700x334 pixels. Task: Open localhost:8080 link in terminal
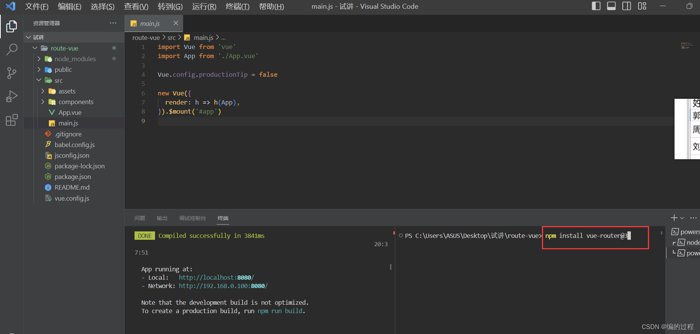(x=216, y=277)
